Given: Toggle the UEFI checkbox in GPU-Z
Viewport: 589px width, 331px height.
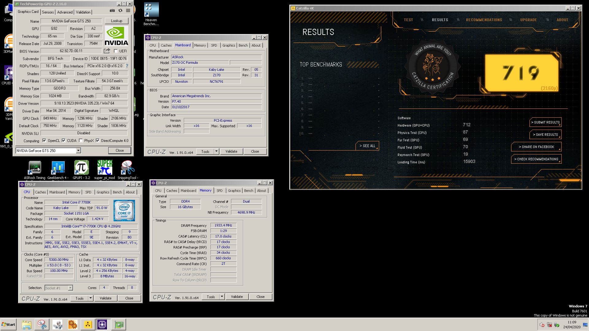Looking at the screenshot, I should (116, 51).
